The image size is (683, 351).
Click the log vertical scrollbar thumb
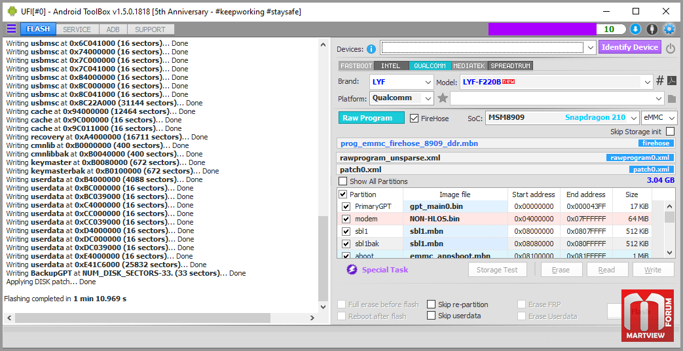[323, 257]
